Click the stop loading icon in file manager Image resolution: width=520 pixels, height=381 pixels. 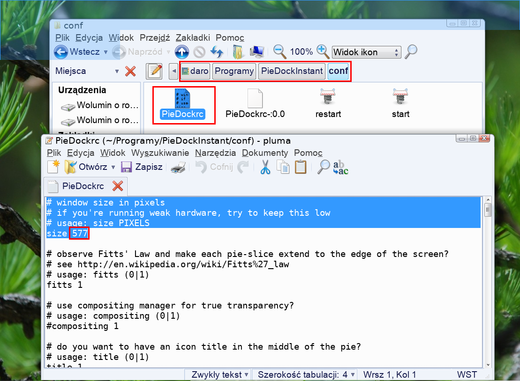199,52
